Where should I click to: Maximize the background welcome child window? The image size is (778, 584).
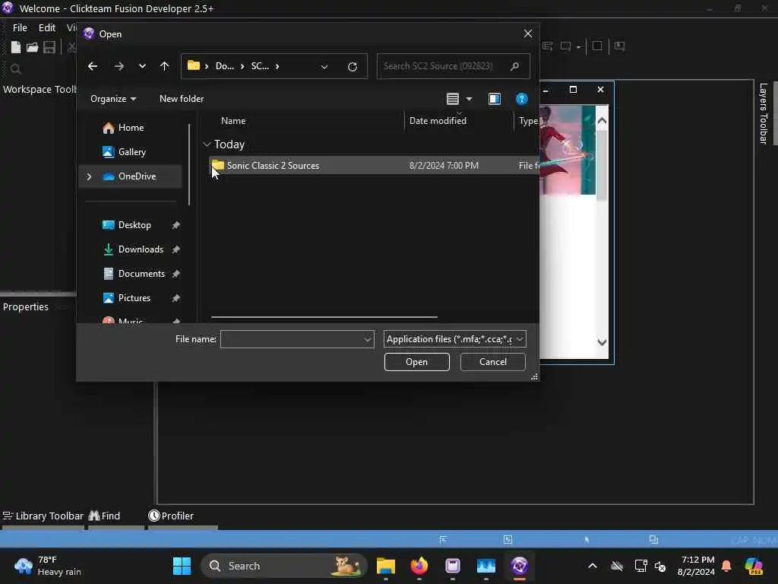click(573, 90)
